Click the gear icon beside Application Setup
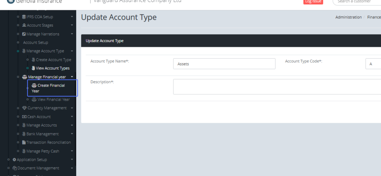The height and width of the screenshot is (176, 381). (14, 160)
